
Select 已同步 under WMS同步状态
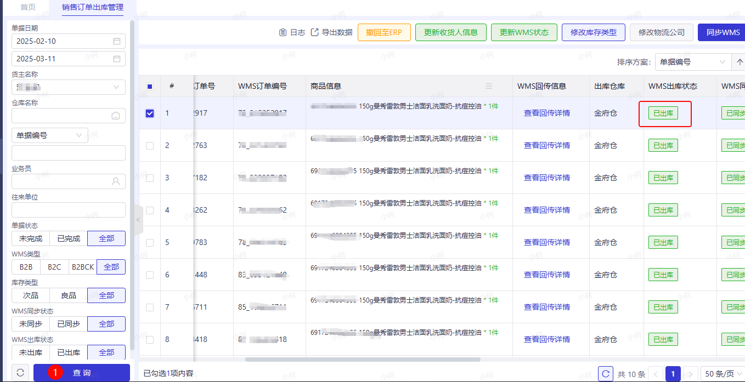tap(69, 324)
